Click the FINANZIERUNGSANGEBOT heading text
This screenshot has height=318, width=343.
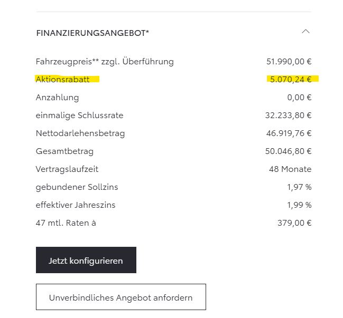click(92, 33)
